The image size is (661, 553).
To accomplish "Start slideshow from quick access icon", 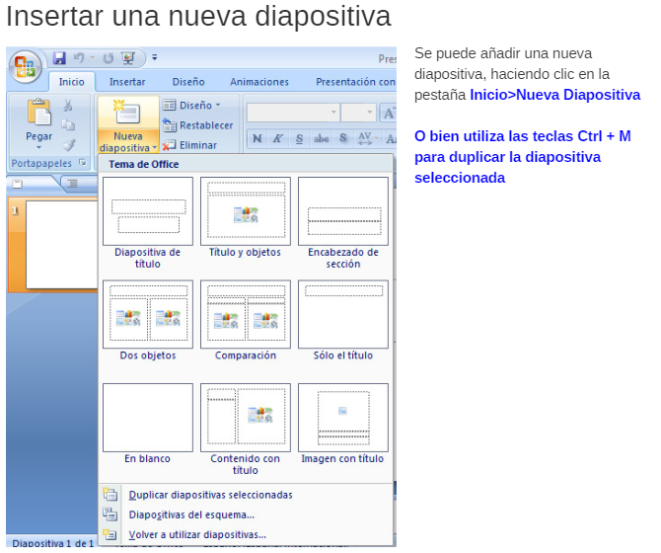I will coord(128,58).
